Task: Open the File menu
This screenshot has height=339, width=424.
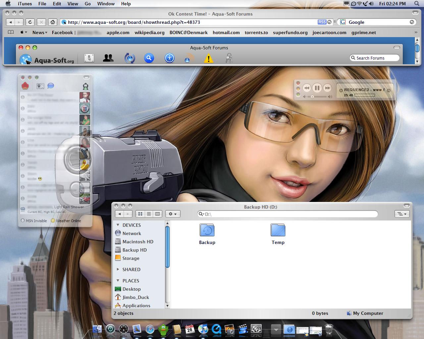Action: tap(42, 4)
